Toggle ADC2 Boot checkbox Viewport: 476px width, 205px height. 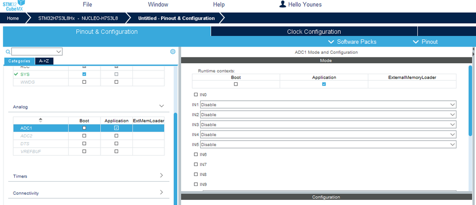pos(84,136)
